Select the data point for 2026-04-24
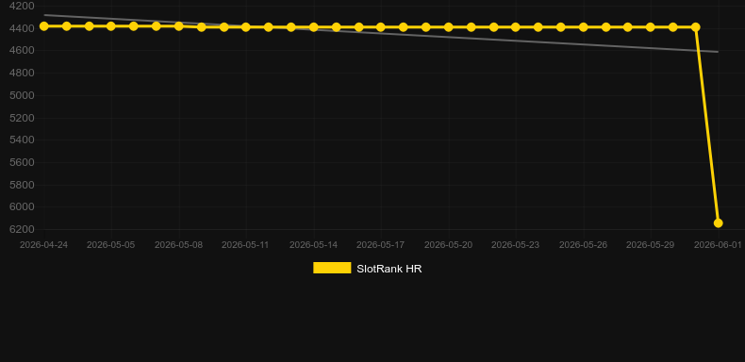The height and width of the screenshot is (362, 745). click(43, 26)
